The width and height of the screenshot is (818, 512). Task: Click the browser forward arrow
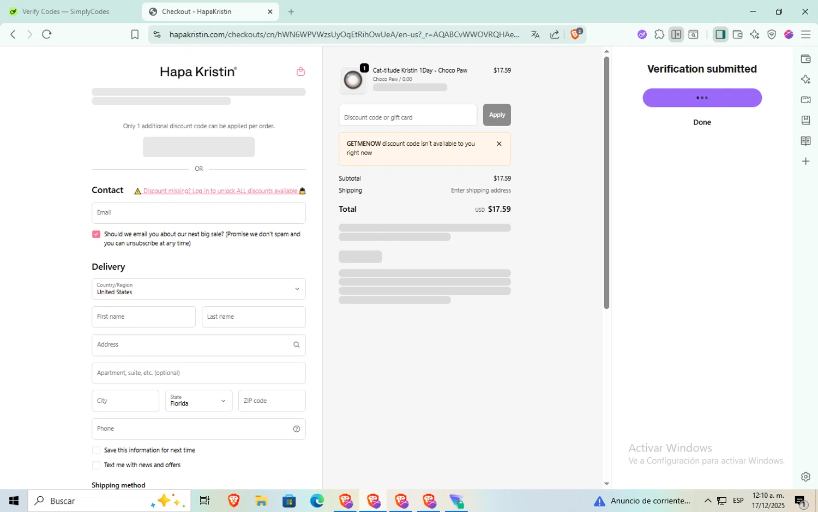click(29, 34)
